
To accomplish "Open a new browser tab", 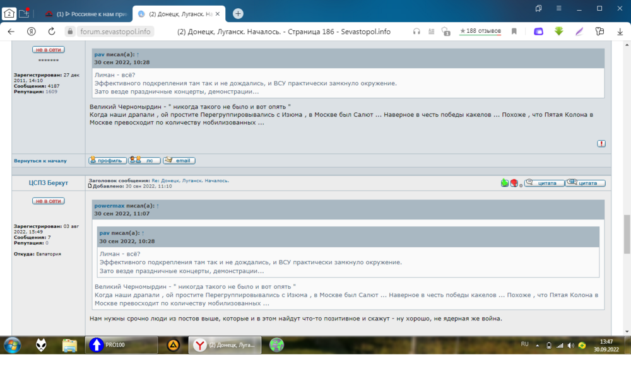I will tap(238, 14).
